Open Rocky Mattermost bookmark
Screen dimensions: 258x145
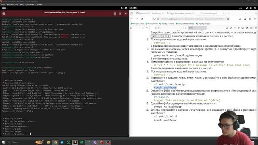point(185,24)
